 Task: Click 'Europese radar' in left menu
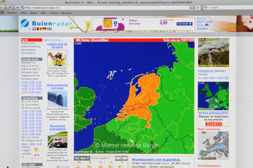[29, 79]
